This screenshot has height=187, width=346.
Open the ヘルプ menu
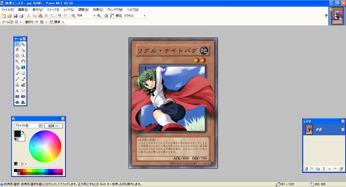(133, 10)
